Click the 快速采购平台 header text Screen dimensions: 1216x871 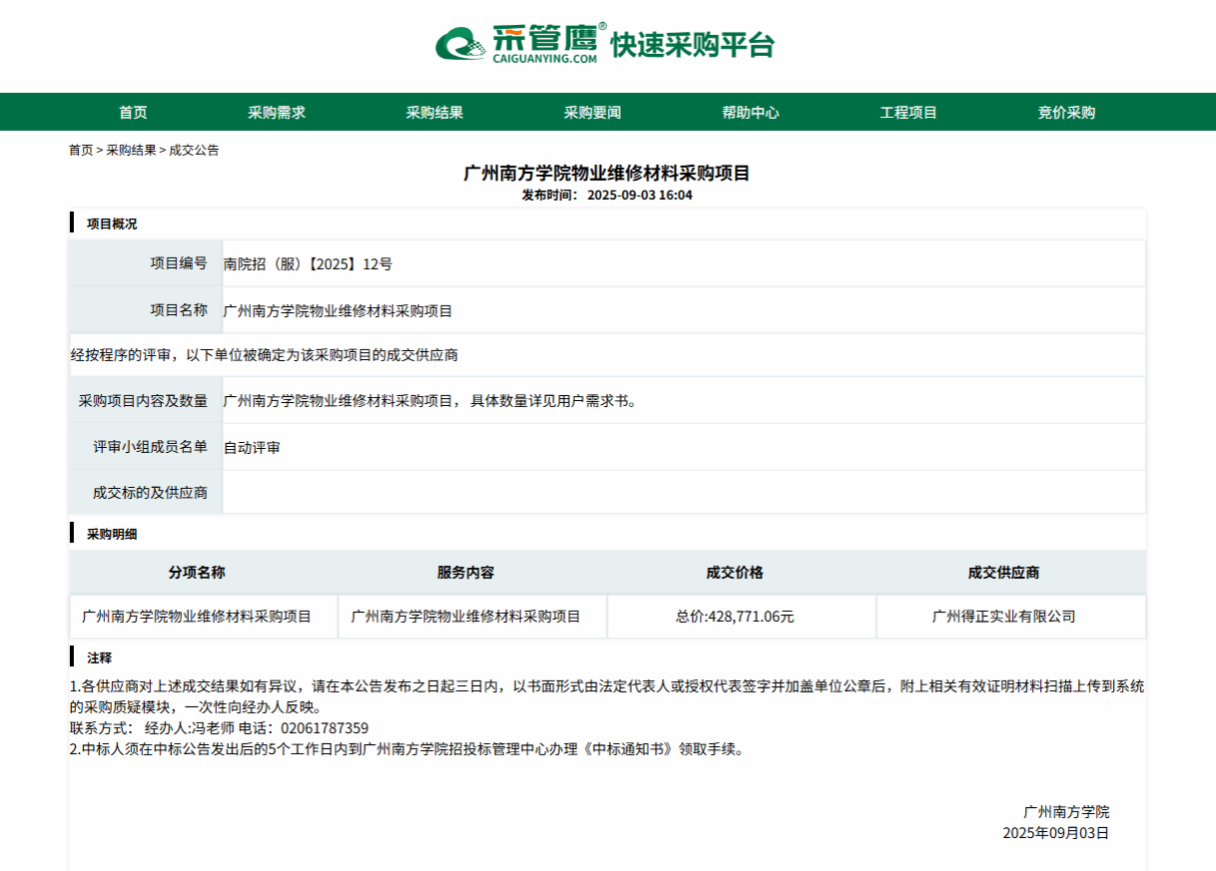(x=692, y=45)
